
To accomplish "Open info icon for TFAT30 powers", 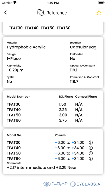I will (x=91, y=143).
